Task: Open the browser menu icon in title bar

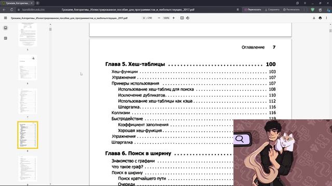Action: pos(305,3)
